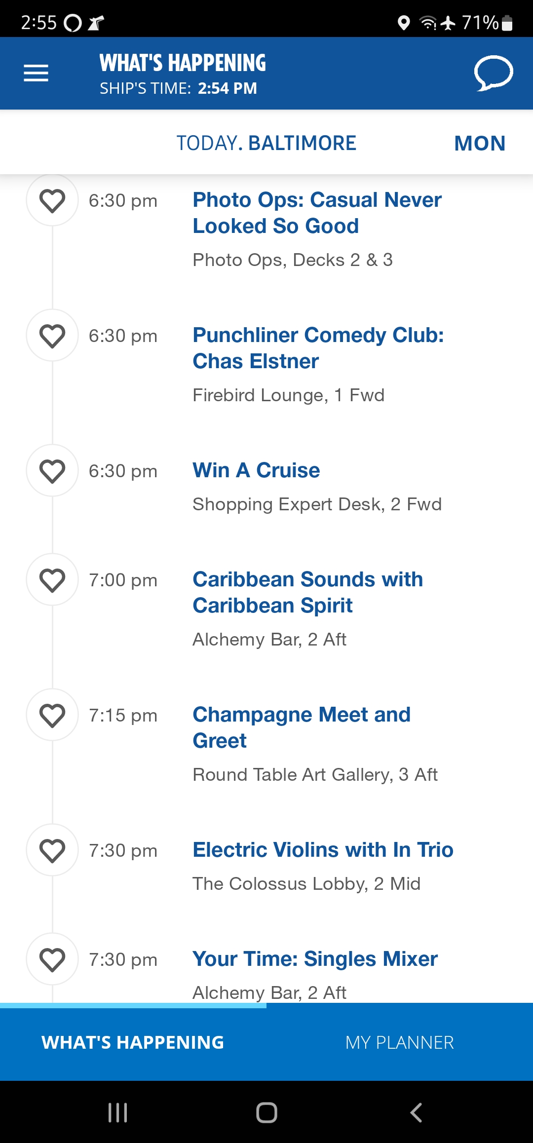533x1143 pixels.
Task: Tap the Today. Baltimore date header
Action: pyautogui.click(x=266, y=143)
